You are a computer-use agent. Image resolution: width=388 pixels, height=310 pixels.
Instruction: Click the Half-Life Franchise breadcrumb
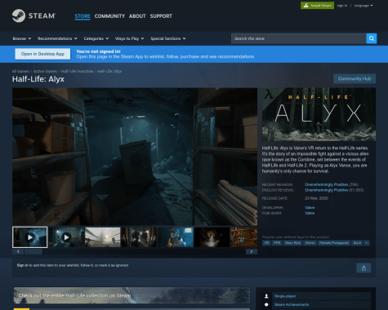tap(77, 71)
